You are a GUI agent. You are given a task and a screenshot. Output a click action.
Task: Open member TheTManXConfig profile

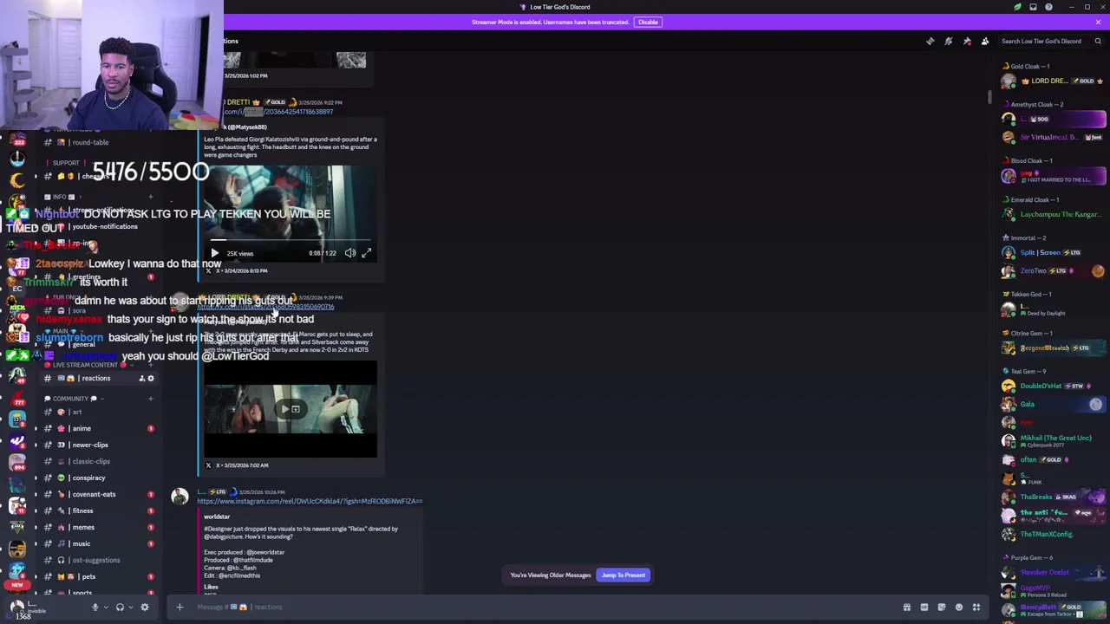(x=1053, y=534)
